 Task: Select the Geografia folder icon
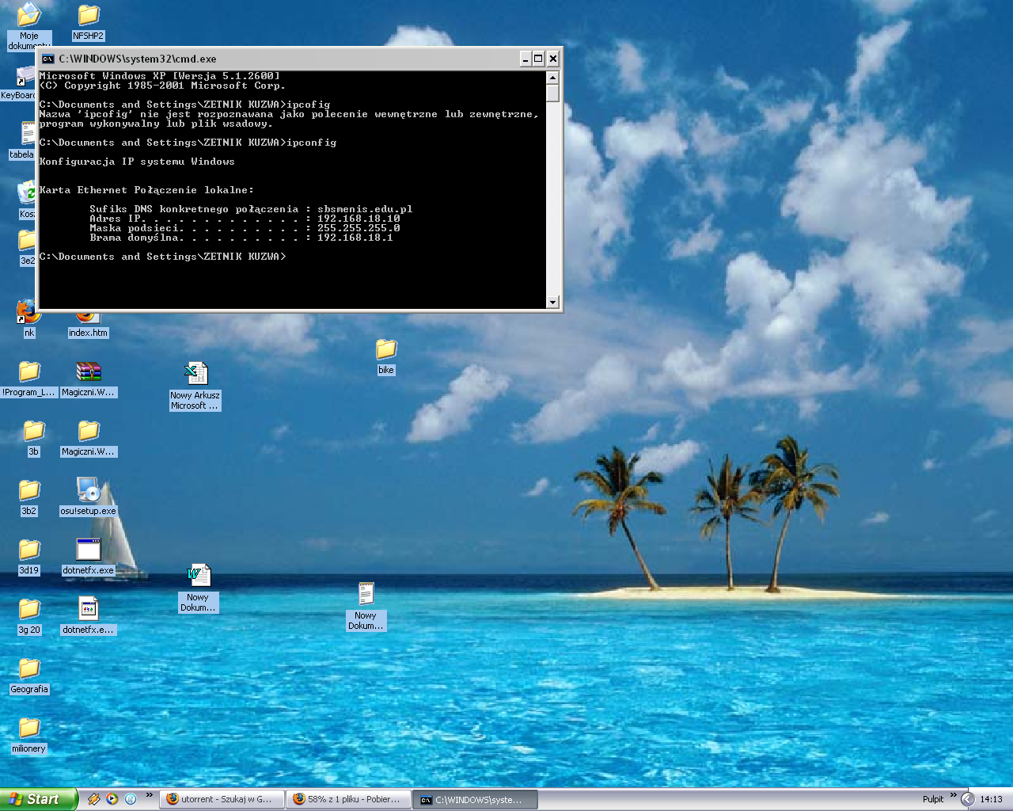pyautogui.click(x=29, y=669)
